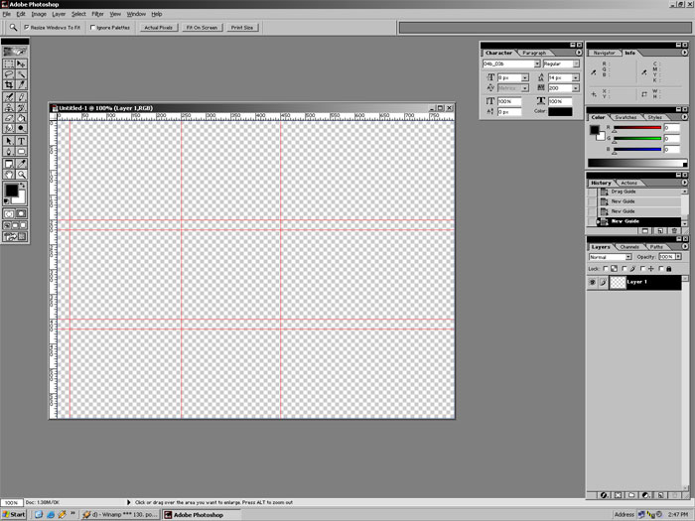Click the Paint Bucket tool
Screen dimensions: 695x521
click(21, 118)
